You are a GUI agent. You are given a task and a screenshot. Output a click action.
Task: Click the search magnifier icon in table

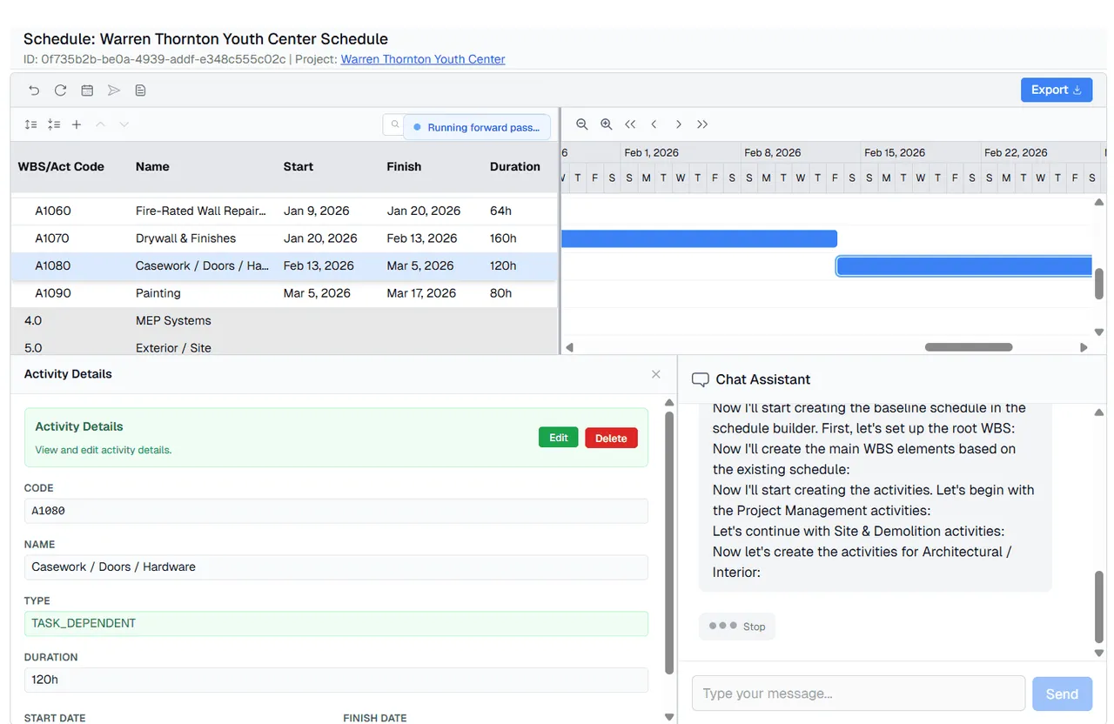pos(394,124)
